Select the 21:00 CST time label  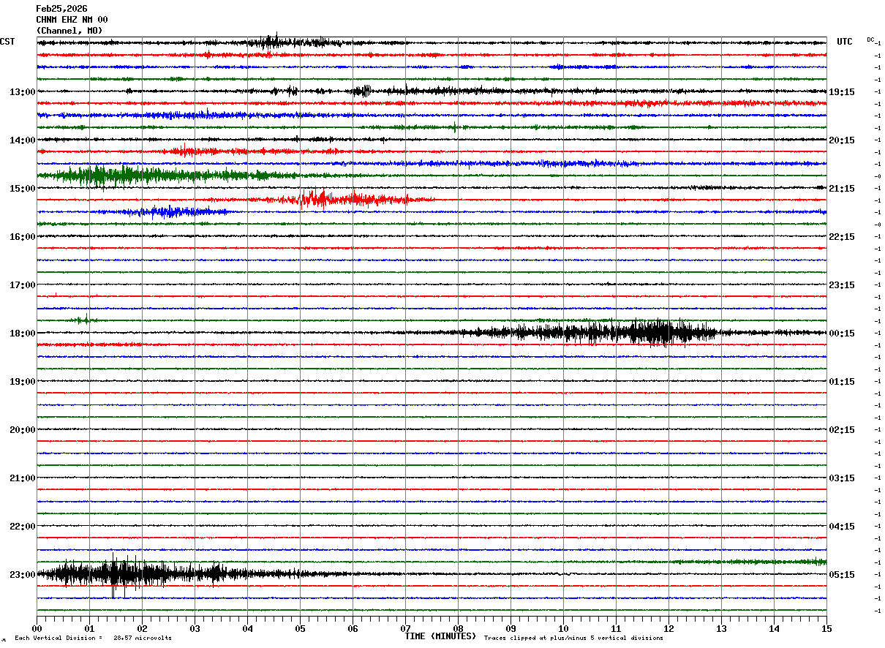point(22,478)
